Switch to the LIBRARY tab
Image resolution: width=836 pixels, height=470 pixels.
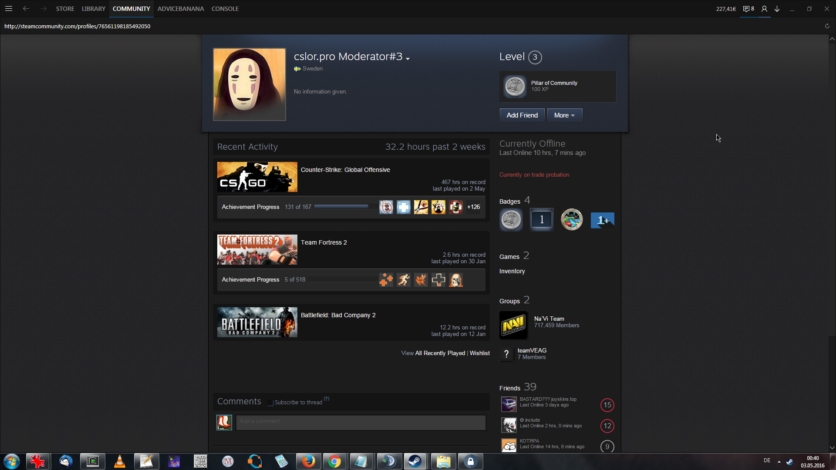[x=93, y=9]
